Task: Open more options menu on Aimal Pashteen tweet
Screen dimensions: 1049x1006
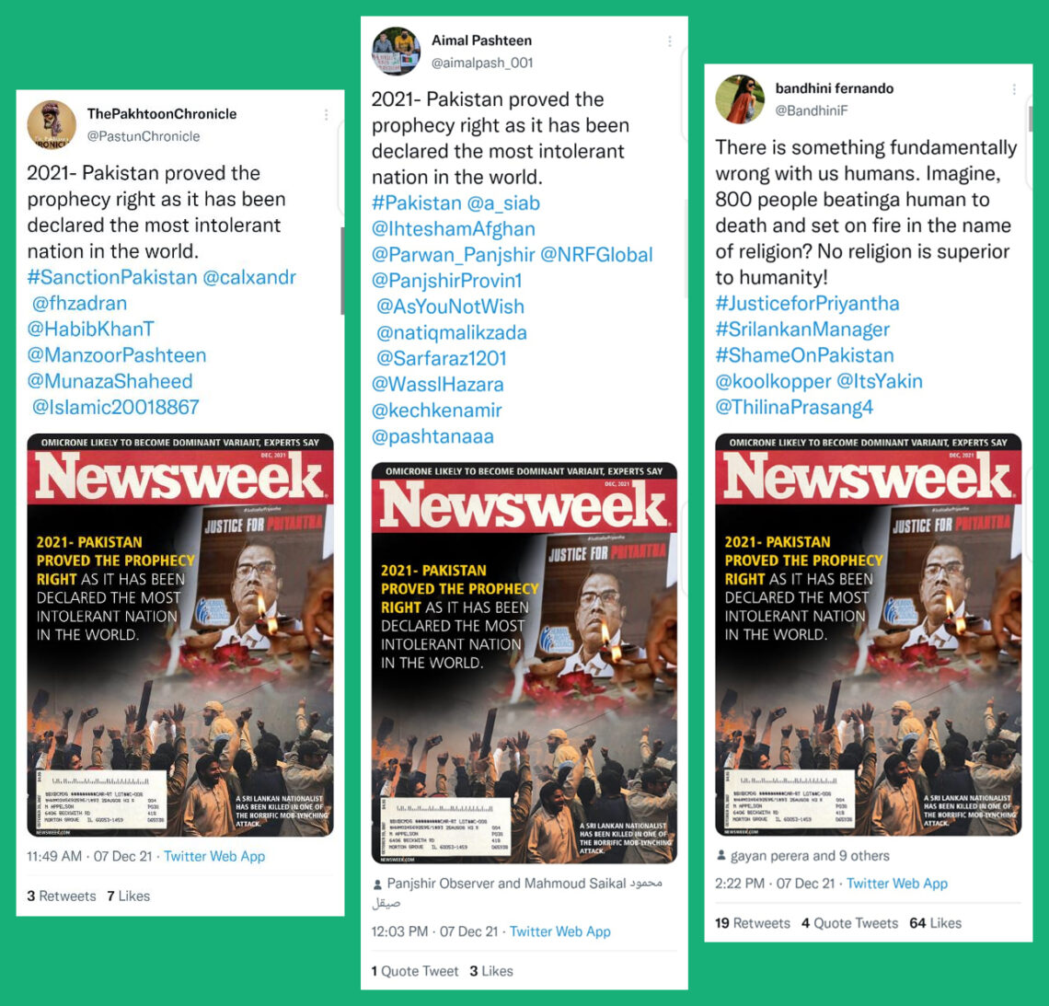Action: (669, 41)
